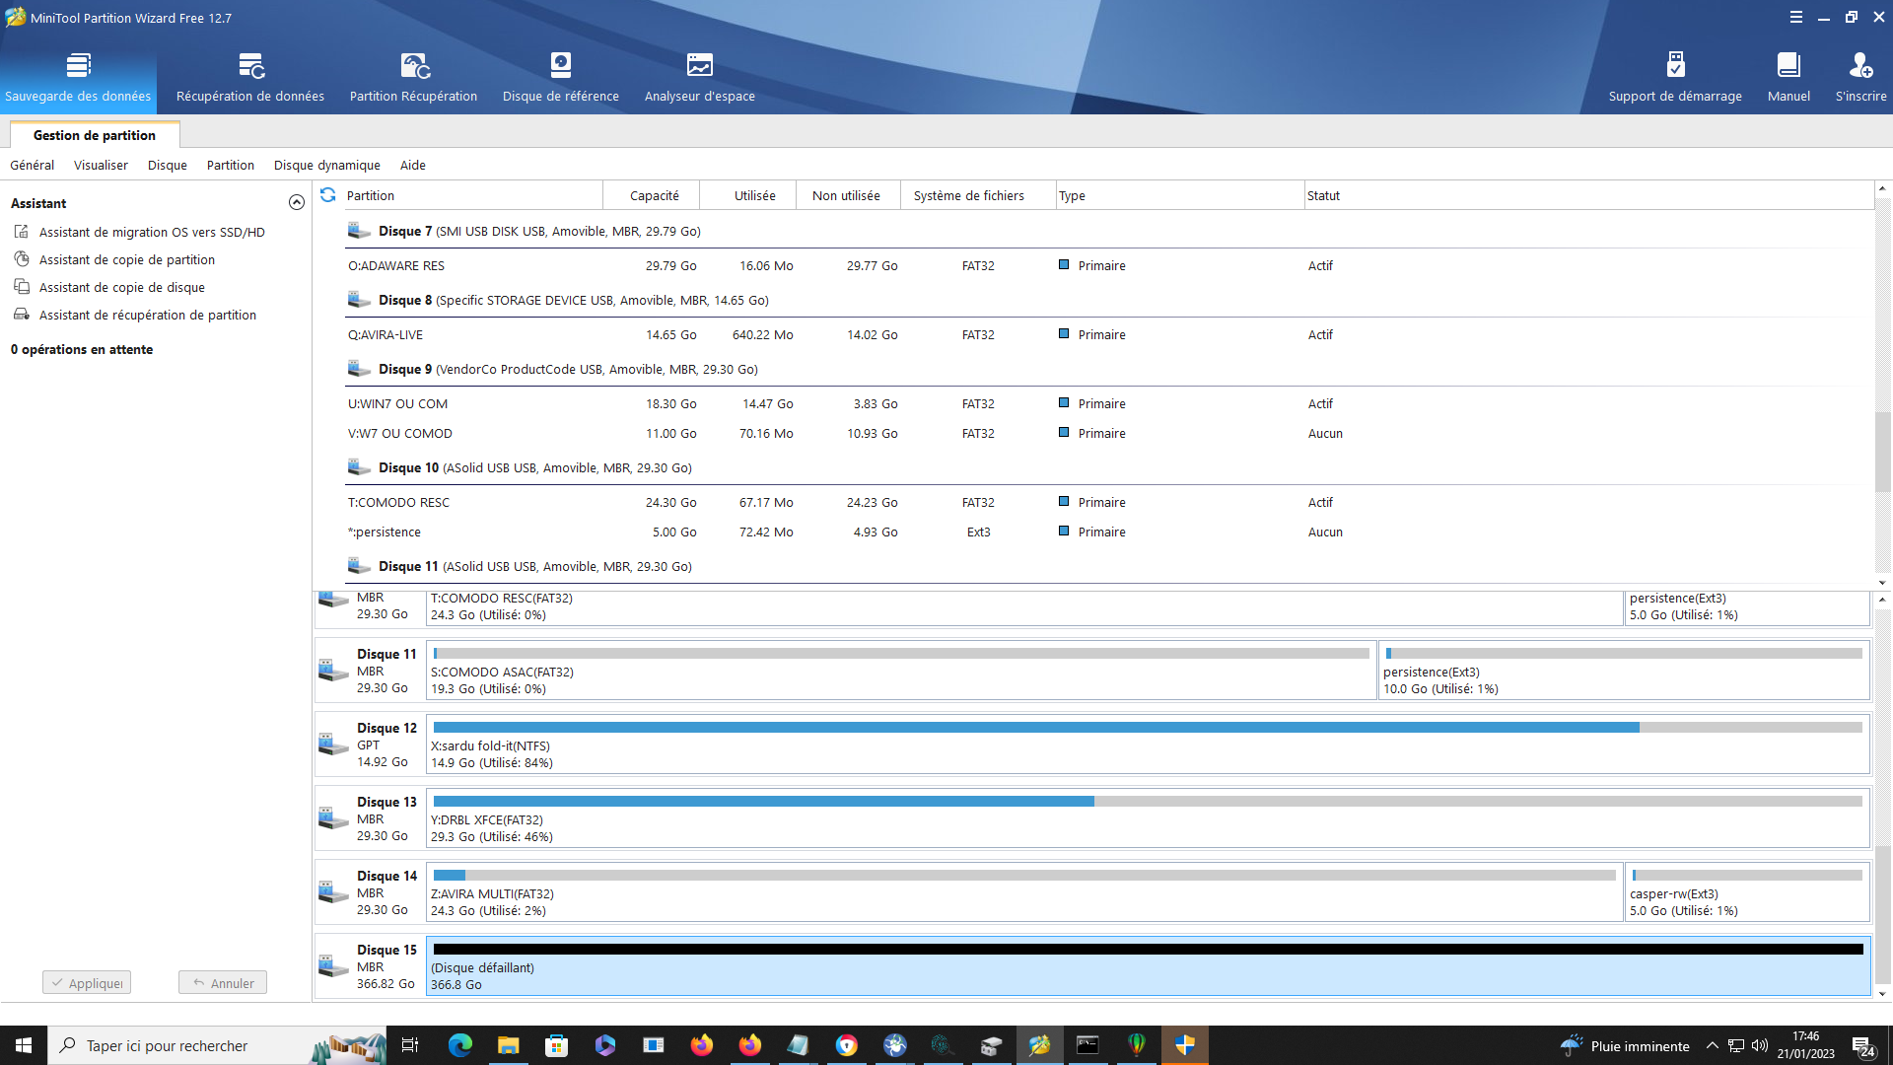
Task: Start Assistant de récupération de partition
Action: pos(148,315)
